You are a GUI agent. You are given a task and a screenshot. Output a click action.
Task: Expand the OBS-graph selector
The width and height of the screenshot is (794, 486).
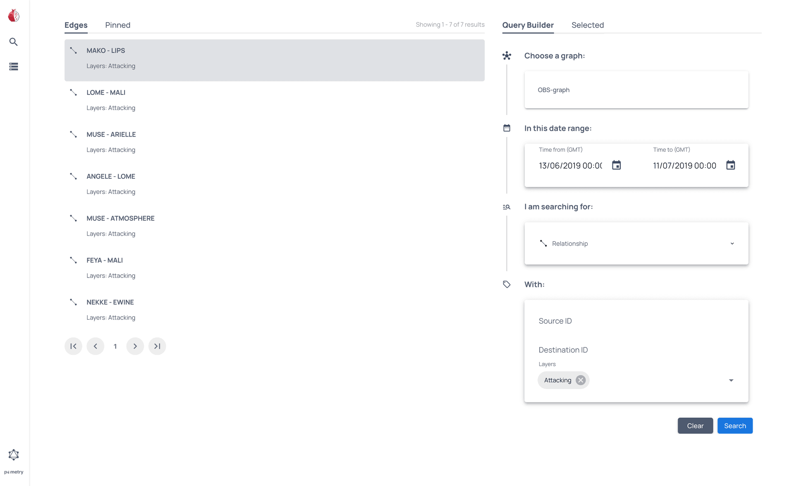click(636, 90)
